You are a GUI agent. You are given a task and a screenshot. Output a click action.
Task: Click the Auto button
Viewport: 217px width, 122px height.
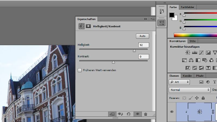pyautogui.click(x=142, y=36)
